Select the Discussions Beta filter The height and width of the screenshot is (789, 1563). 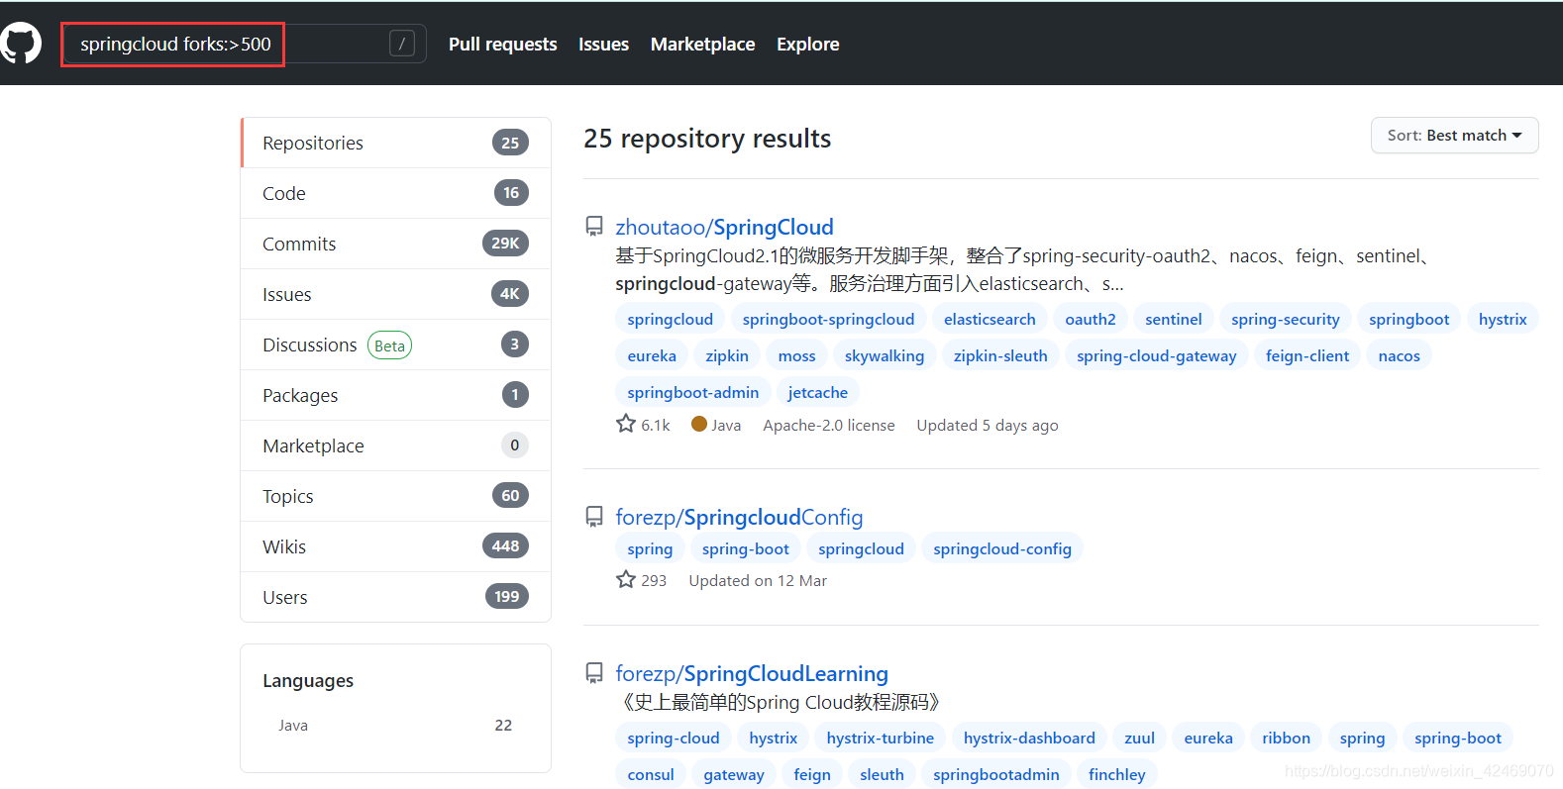click(395, 345)
